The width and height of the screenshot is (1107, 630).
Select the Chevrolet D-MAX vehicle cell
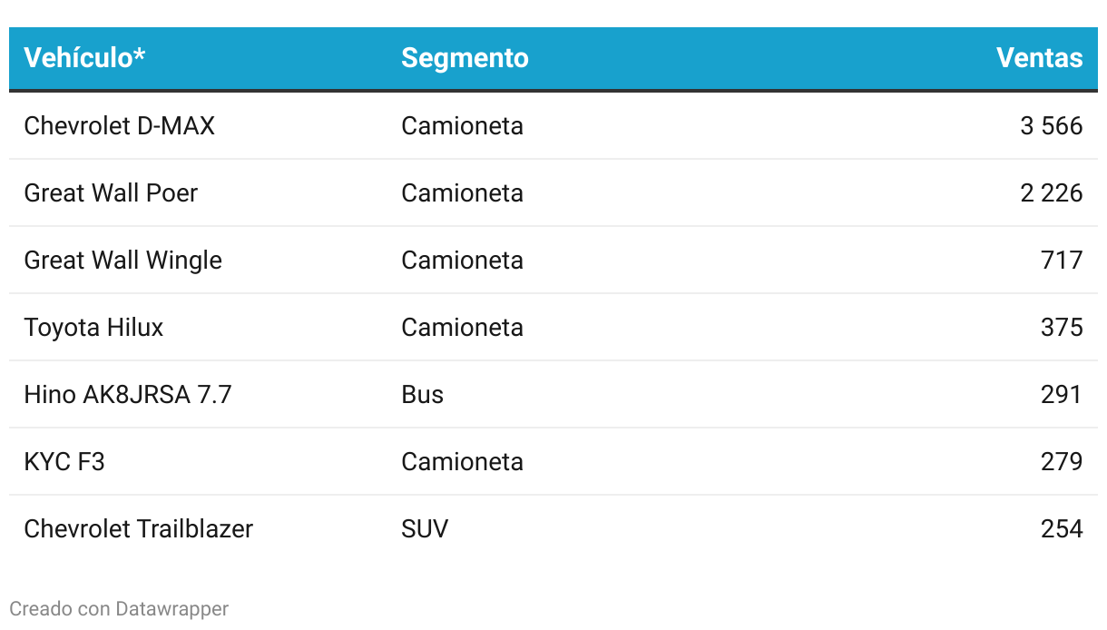120,125
